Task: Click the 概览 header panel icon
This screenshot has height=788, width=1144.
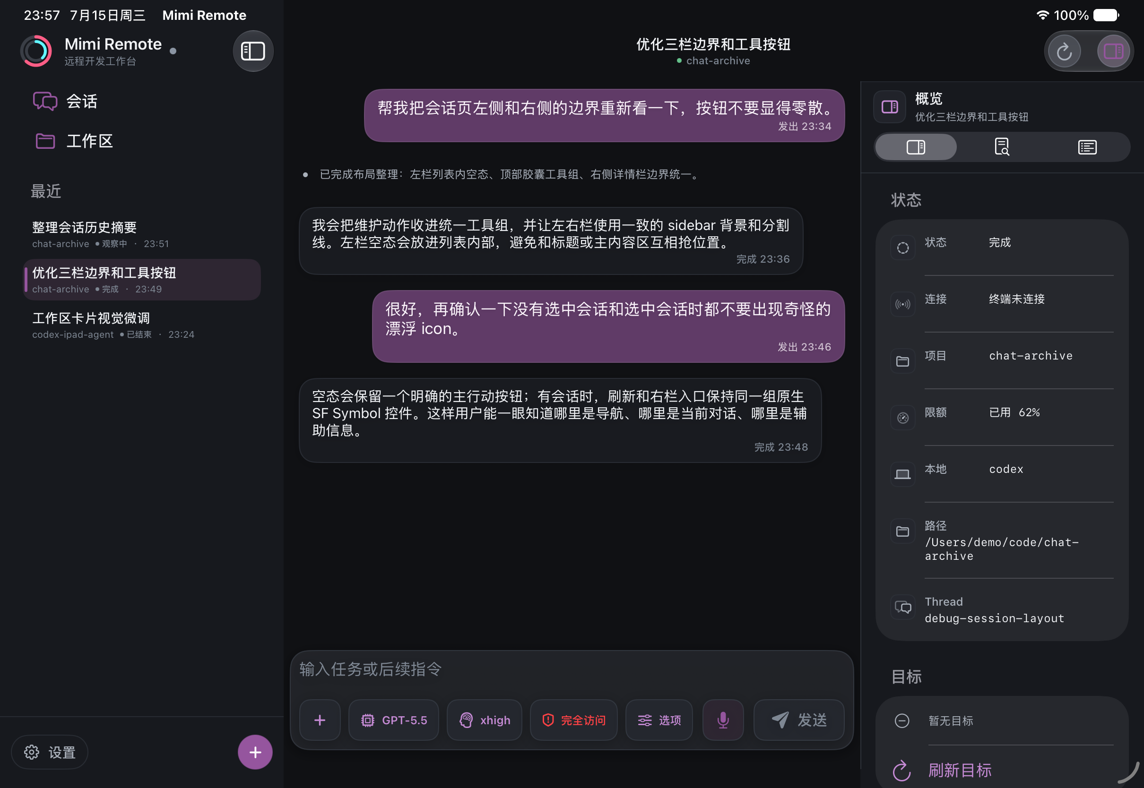Action: click(x=890, y=107)
